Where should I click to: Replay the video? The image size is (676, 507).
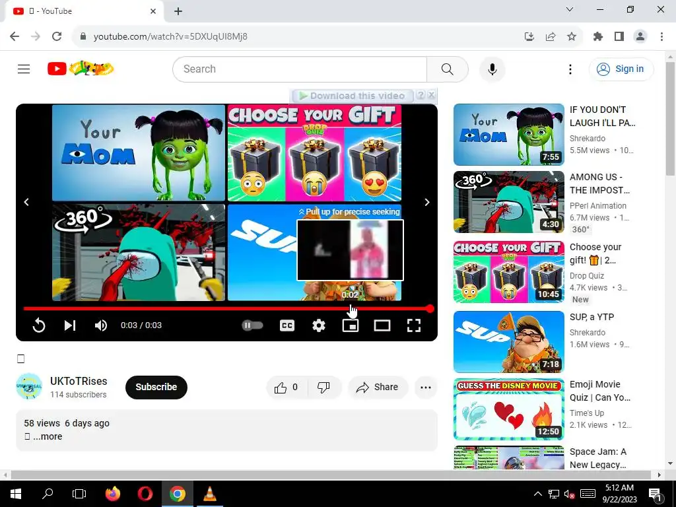(39, 325)
